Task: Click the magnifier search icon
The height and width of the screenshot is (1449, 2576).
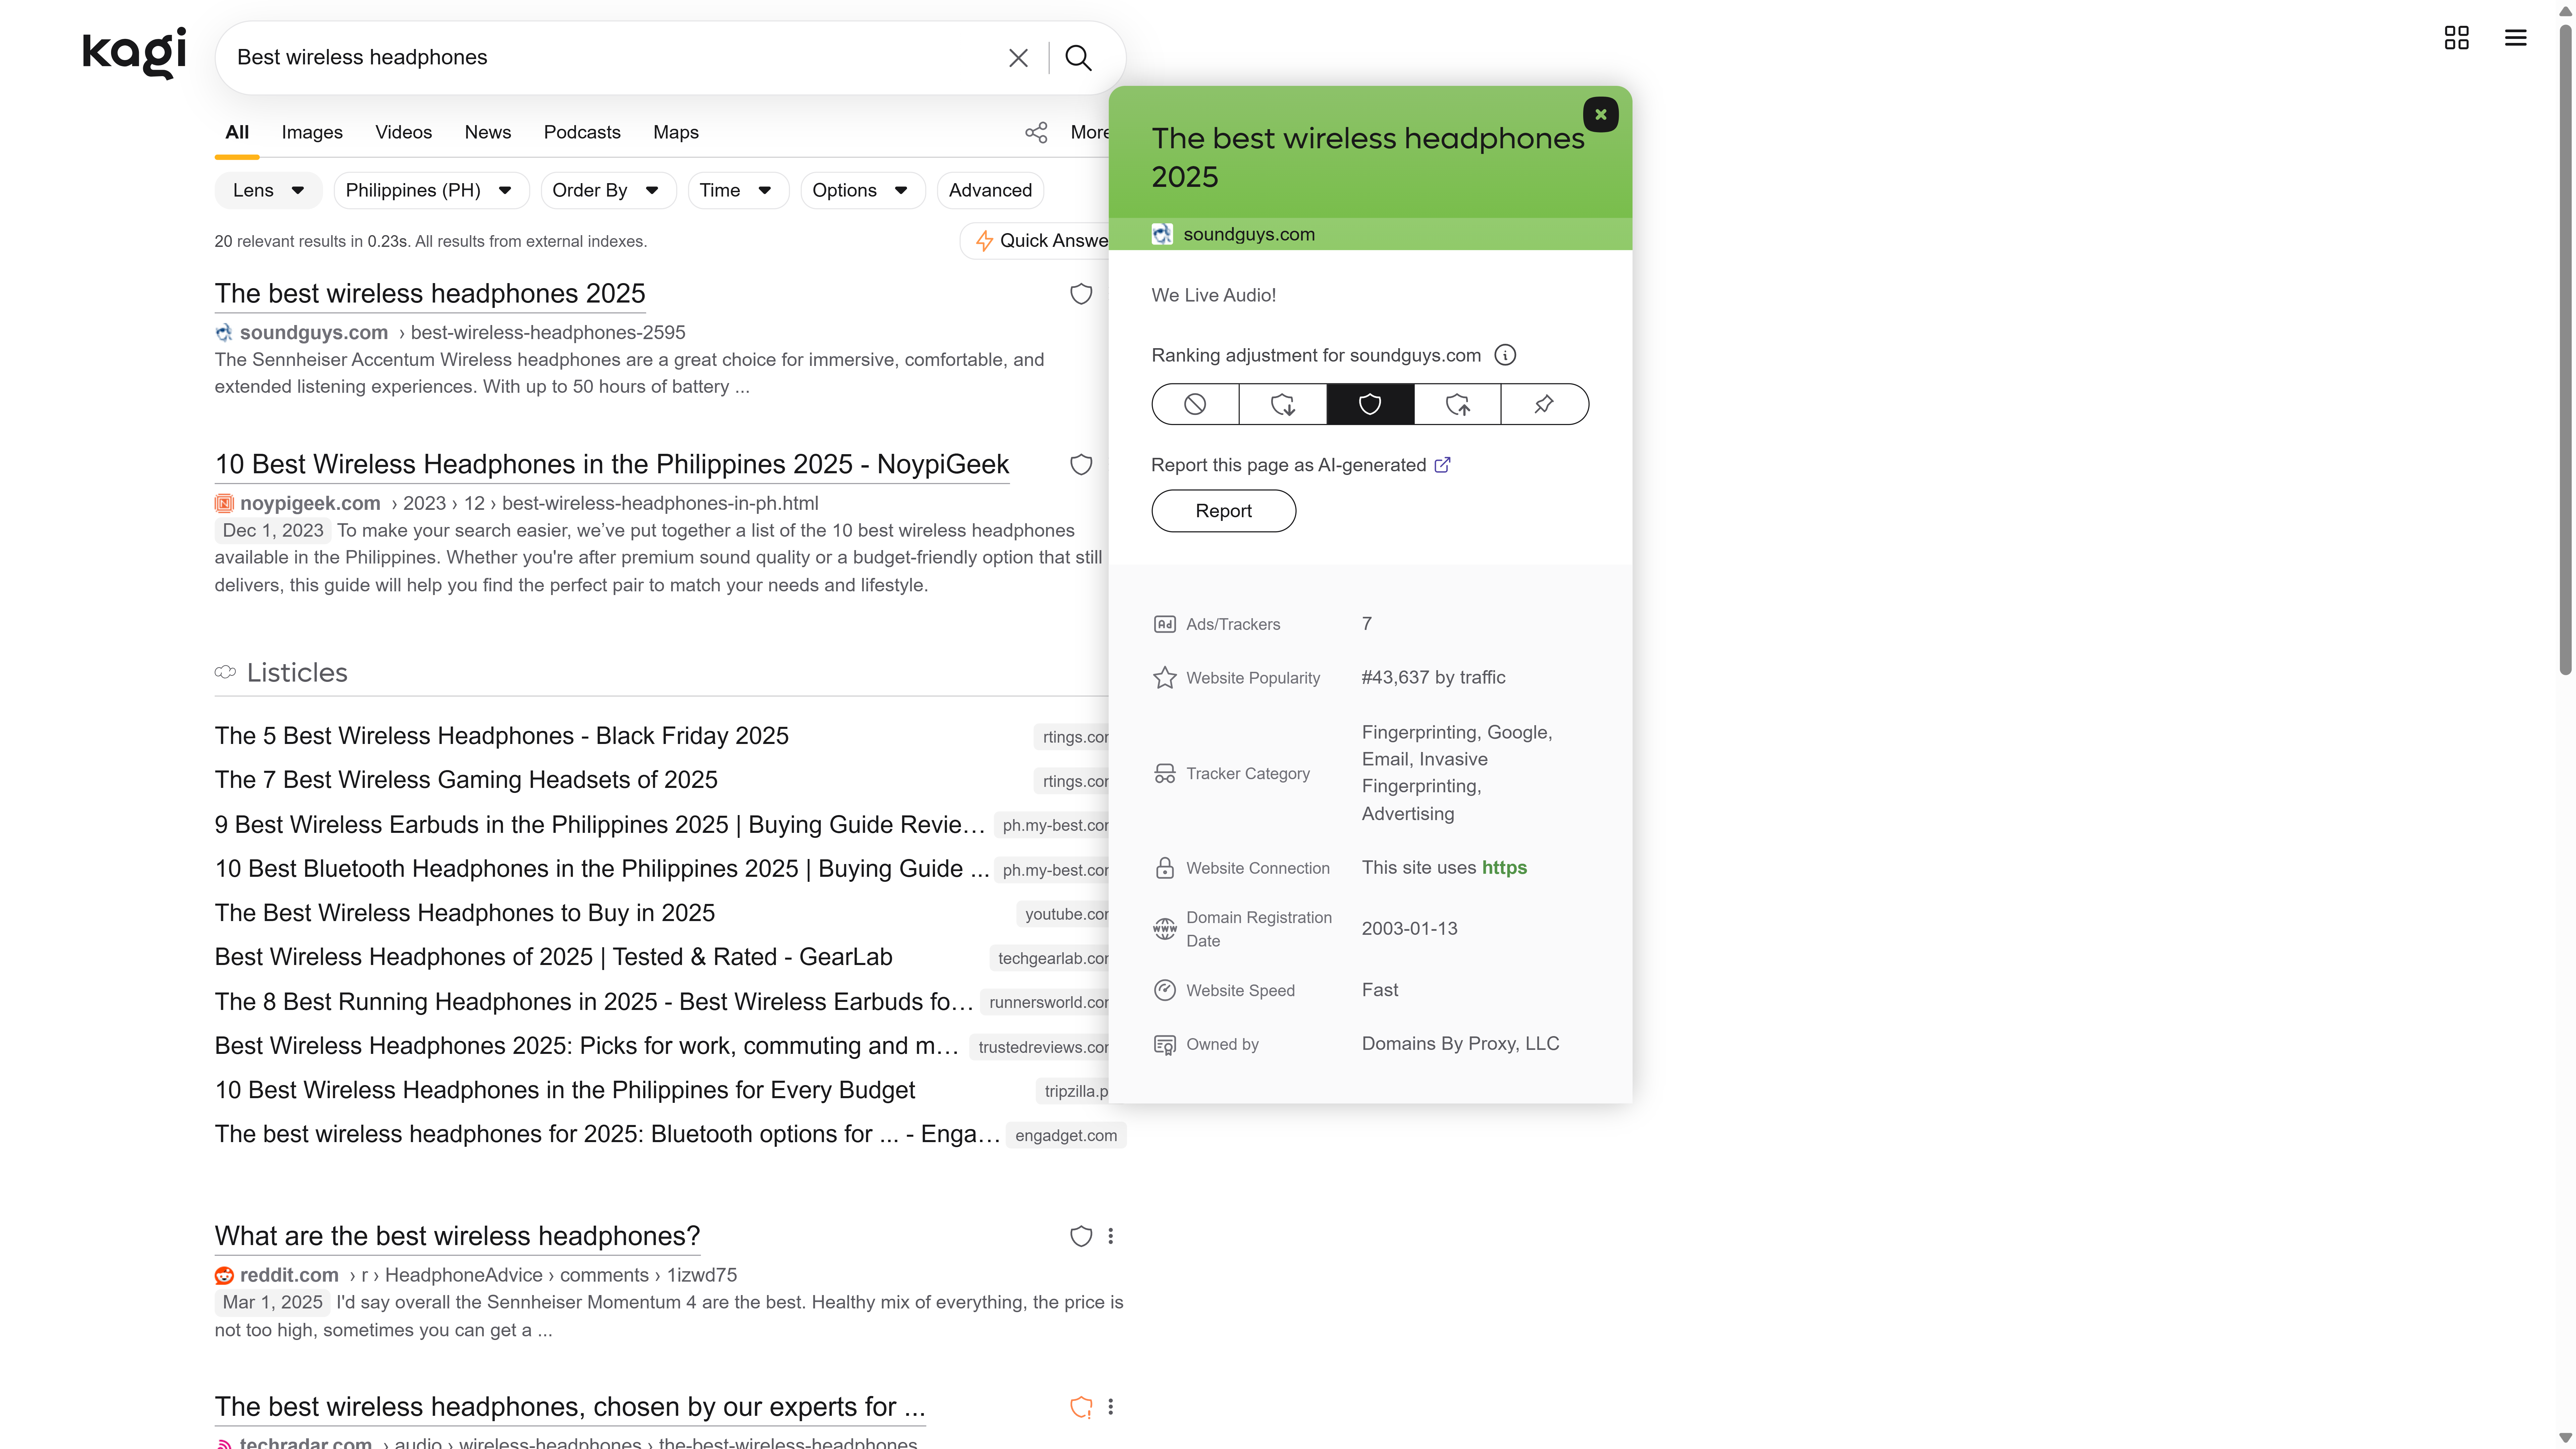Action: pyautogui.click(x=1078, y=58)
